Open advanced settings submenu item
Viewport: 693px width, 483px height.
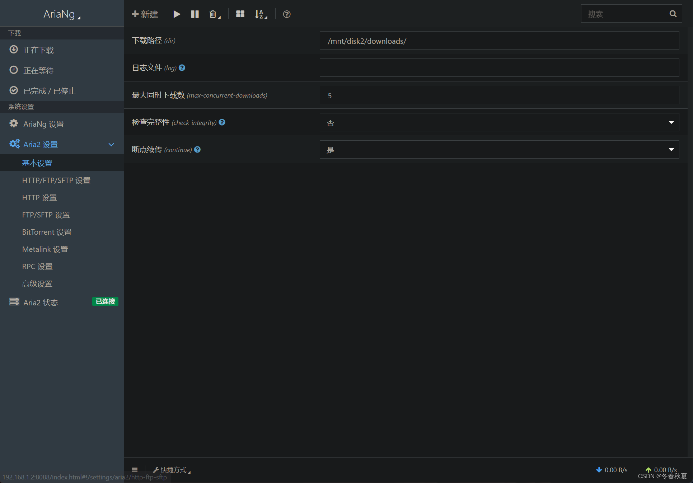(x=62, y=283)
